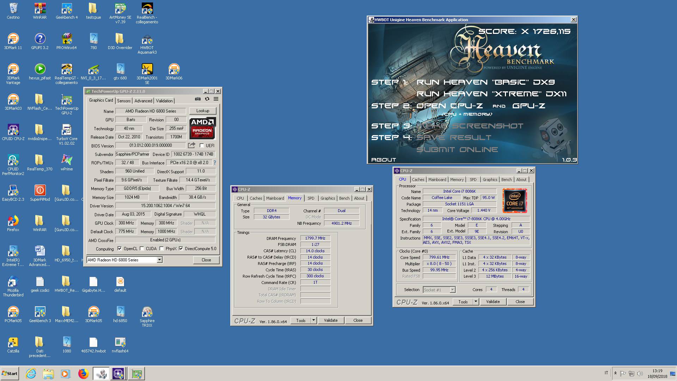Open the PROWinx64 archive icon
This screenshot has width=677, height=381.
67,41
